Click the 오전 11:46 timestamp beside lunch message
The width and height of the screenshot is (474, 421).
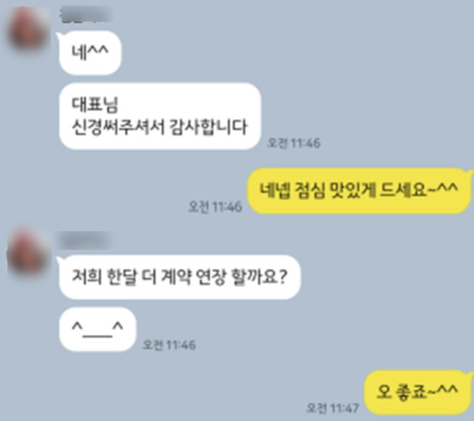point(215,207)
